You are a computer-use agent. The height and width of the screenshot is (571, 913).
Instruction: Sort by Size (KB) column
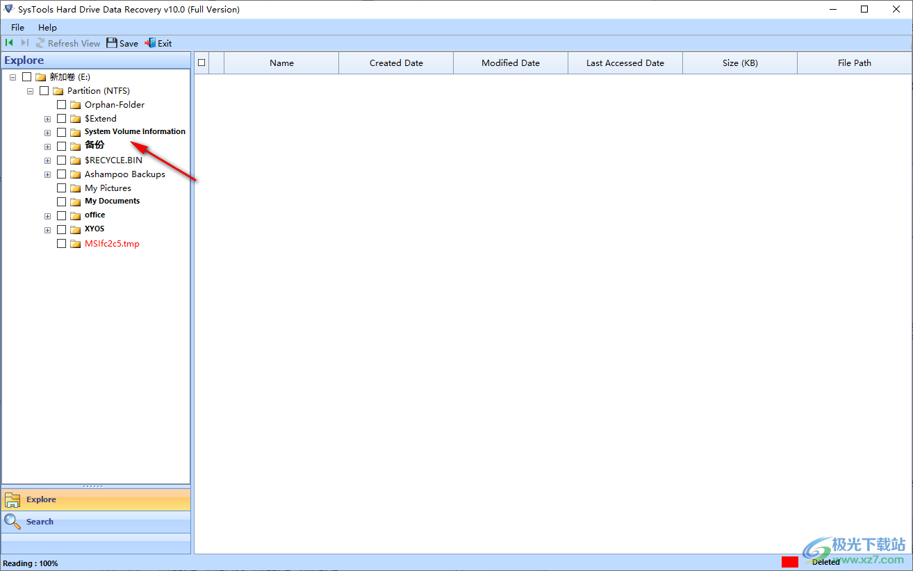tap(740, 63)
